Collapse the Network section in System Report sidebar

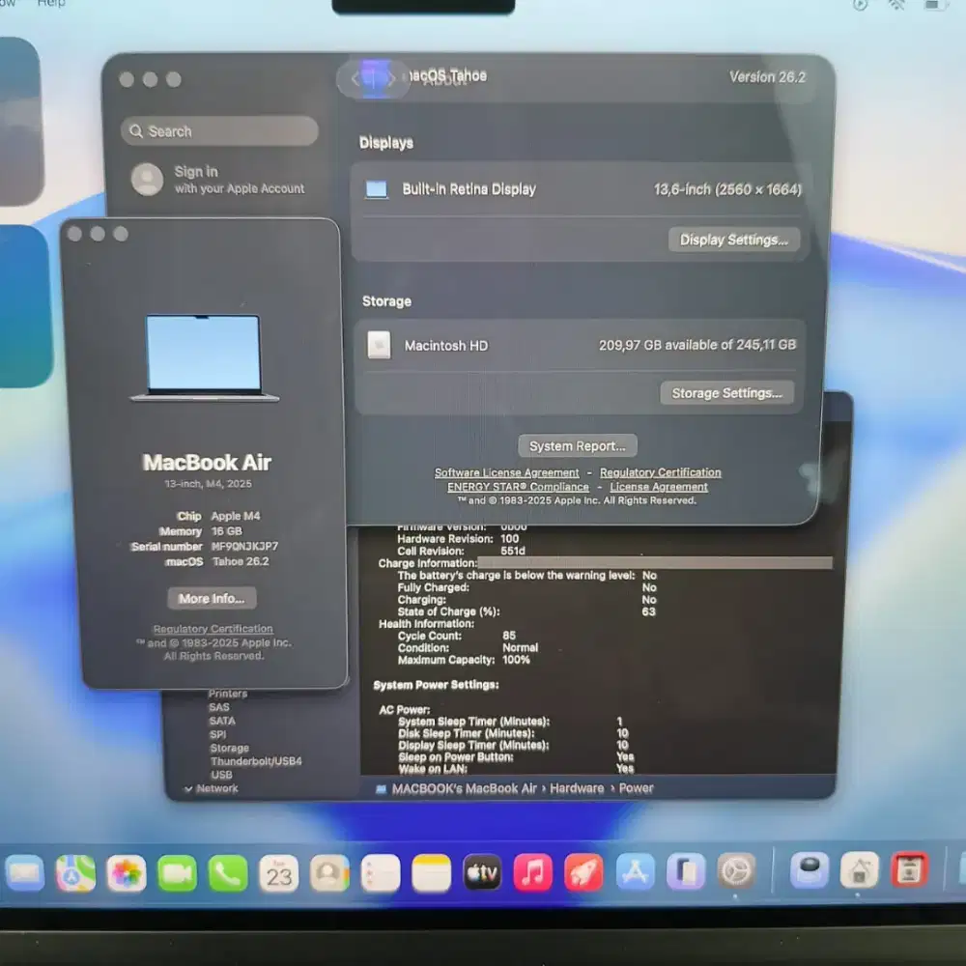pyautogui.click(x=189, y=788)
